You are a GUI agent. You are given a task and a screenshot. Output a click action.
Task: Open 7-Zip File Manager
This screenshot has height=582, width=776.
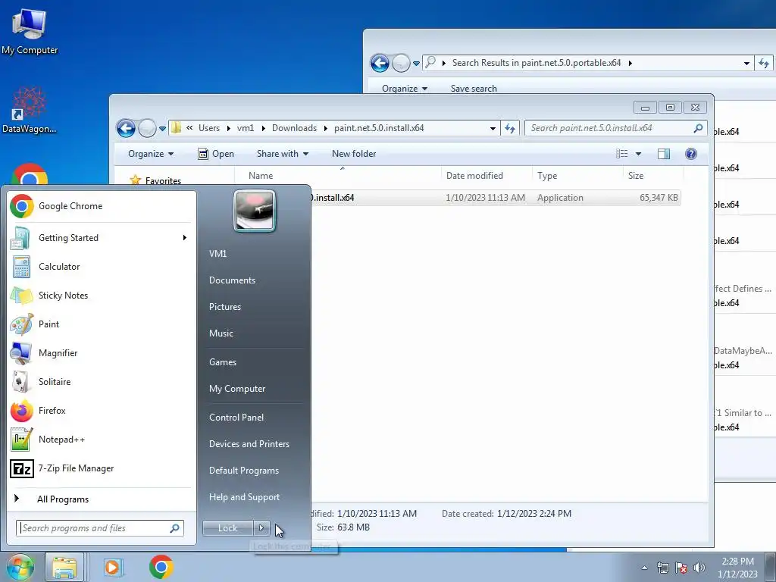coord(102,468)
